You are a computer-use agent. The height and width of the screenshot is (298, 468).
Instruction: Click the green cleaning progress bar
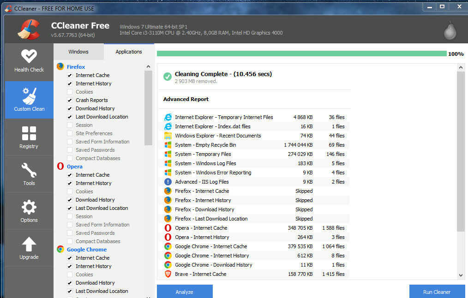click(x=302, y=54)
